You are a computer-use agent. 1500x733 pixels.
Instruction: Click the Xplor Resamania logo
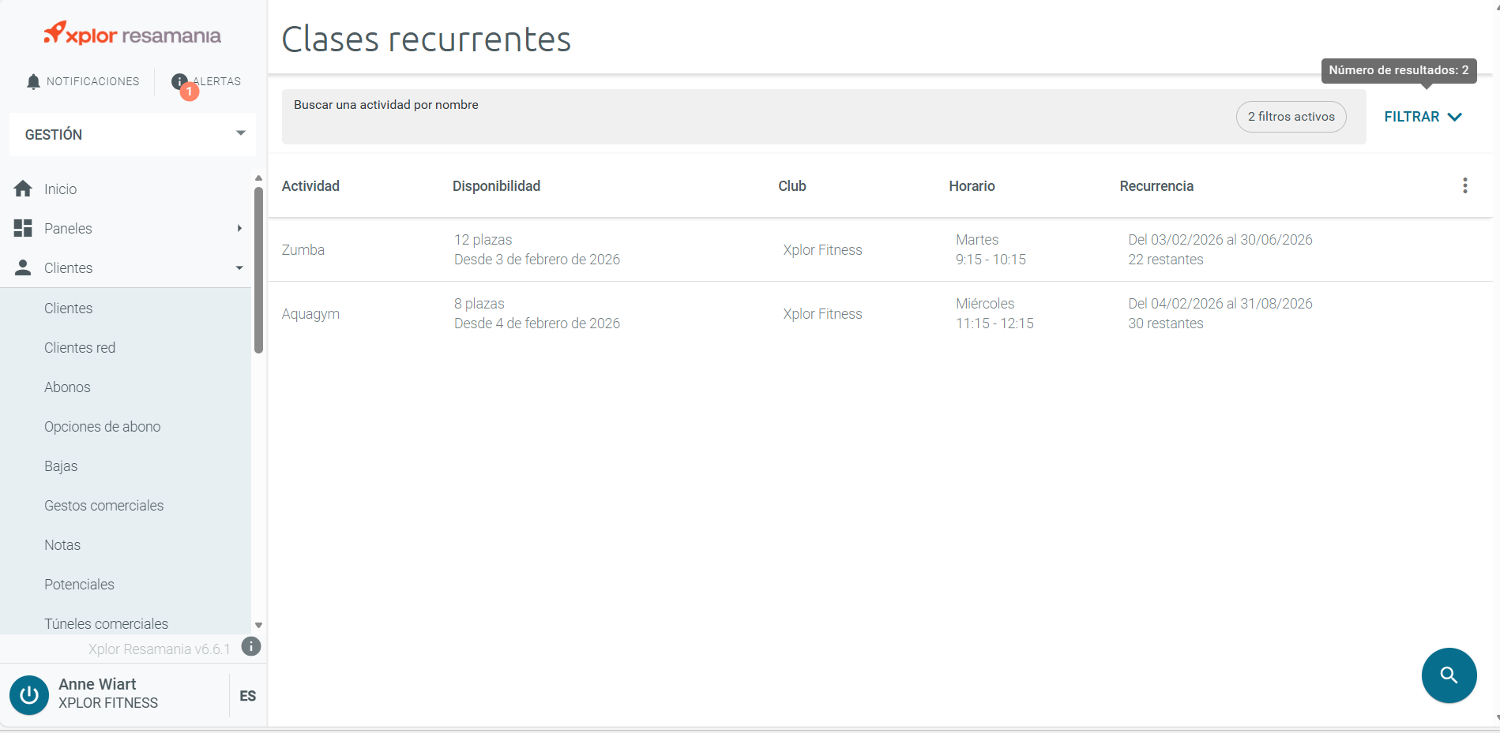(x=133, y=34)
